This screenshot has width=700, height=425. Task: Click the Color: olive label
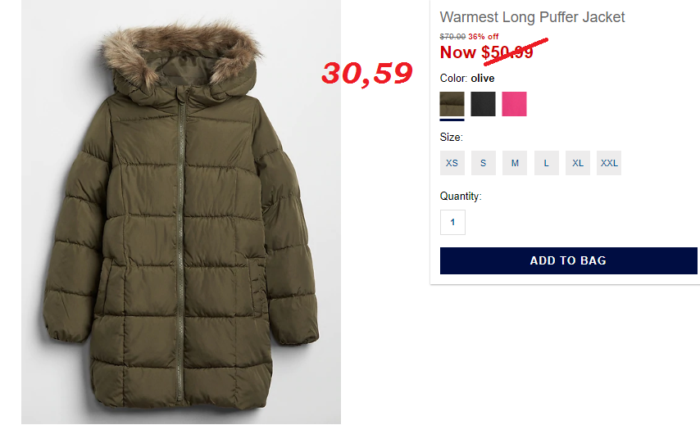(467, 79)
